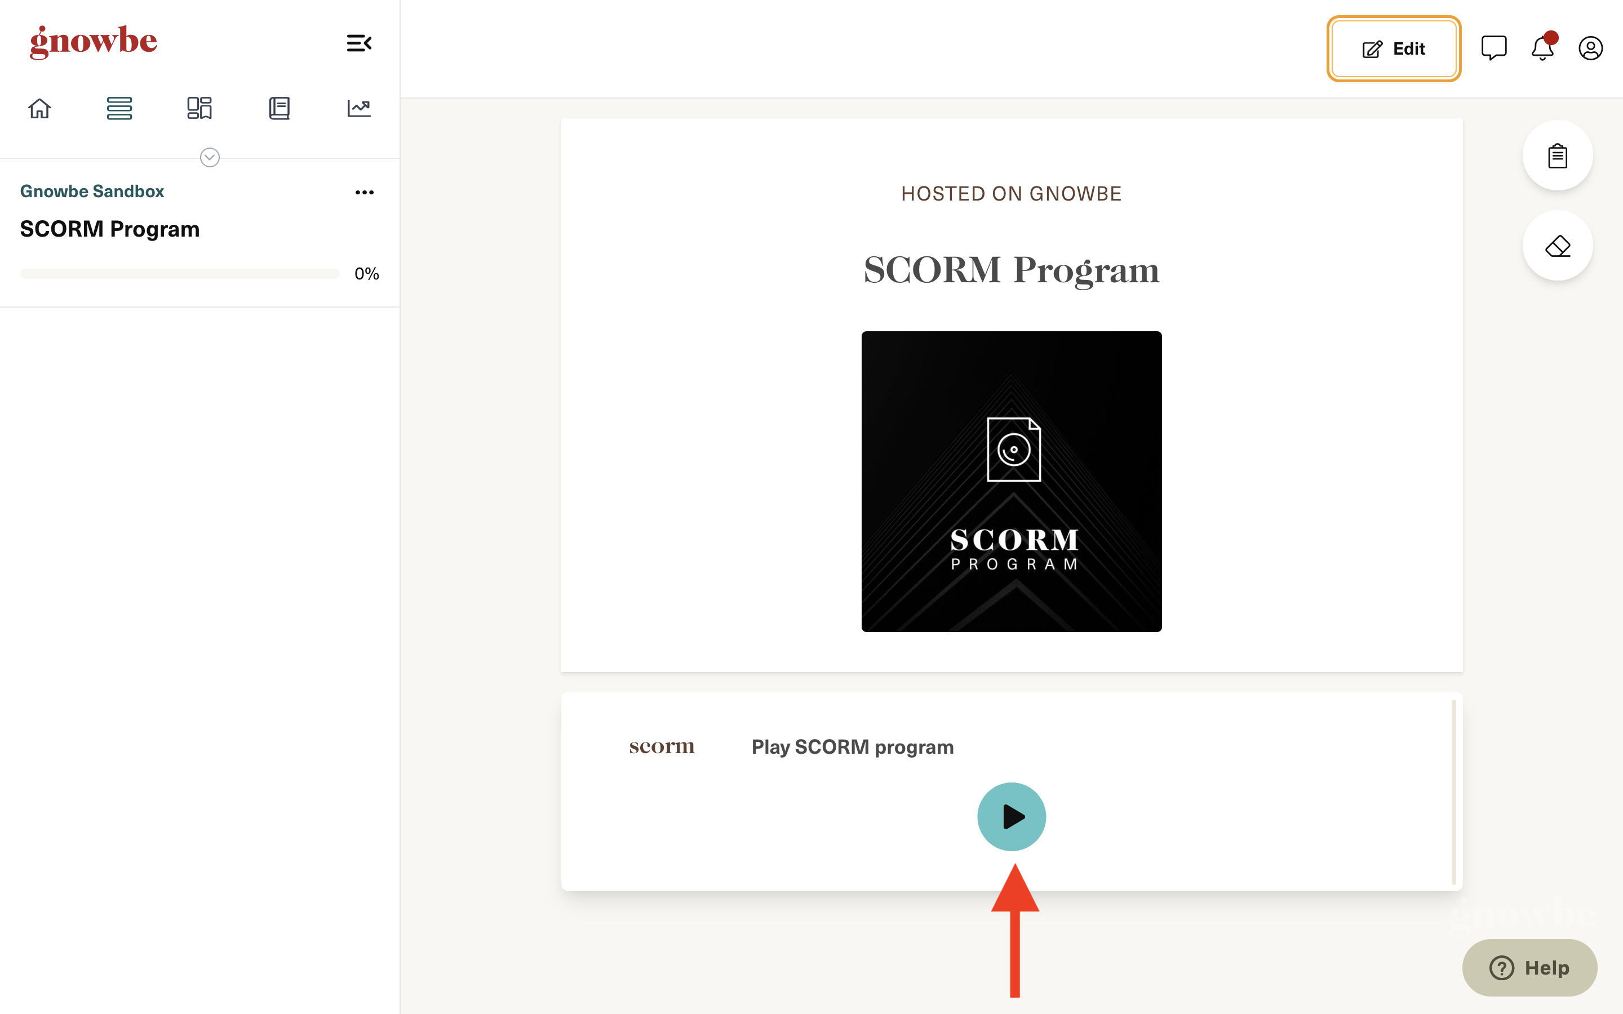Image resolution: width=1623 pixels, height=1014 pixels.
Task: Click Play SCORM program text
Action: coord(853,746)
